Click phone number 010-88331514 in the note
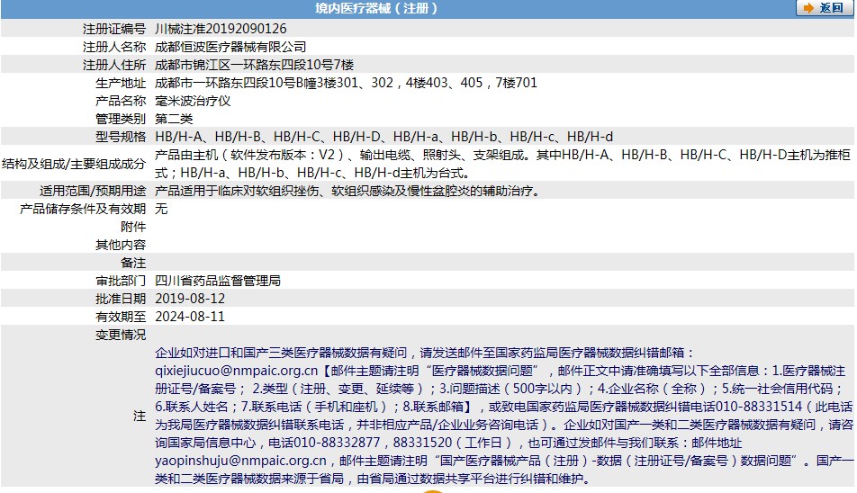Viewport: 857px width, 493px height. [759, 407]
